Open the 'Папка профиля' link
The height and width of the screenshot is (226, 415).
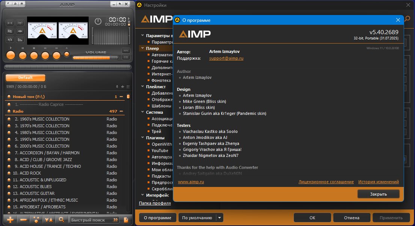(x=155, y=203)
